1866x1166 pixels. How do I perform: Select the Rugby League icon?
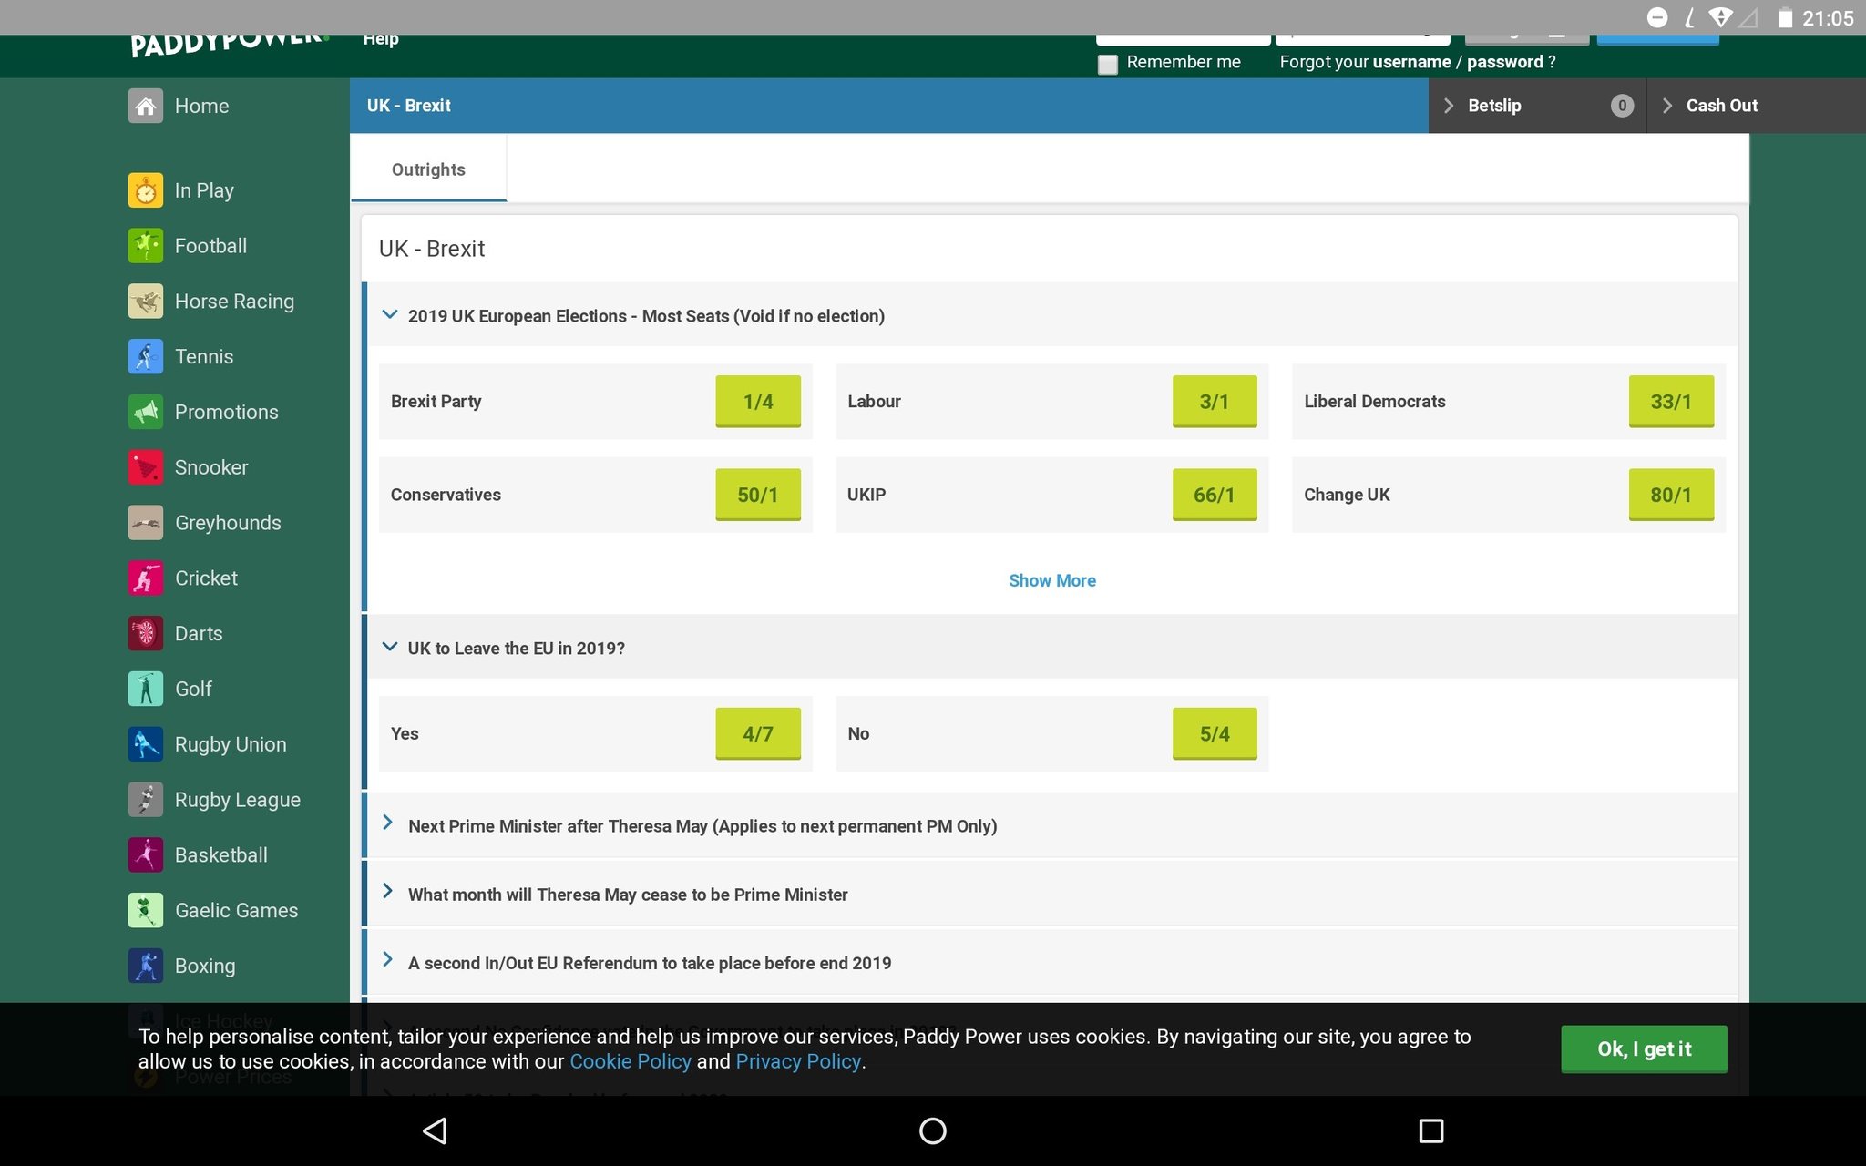click(x=146, y=800)
